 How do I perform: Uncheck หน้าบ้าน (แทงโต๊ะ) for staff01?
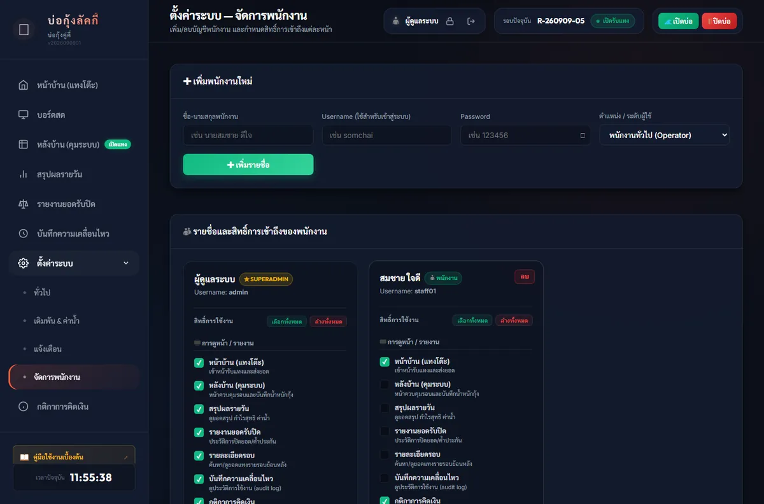coord(385,361)
